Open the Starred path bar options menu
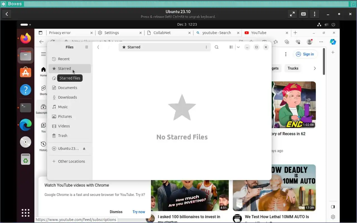The width and height of the screenshot is (357, 223). 206,47
